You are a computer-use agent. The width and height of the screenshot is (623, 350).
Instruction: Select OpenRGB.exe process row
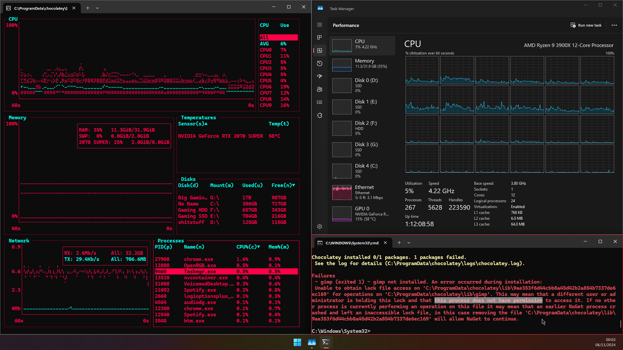(x=226, y=265)
